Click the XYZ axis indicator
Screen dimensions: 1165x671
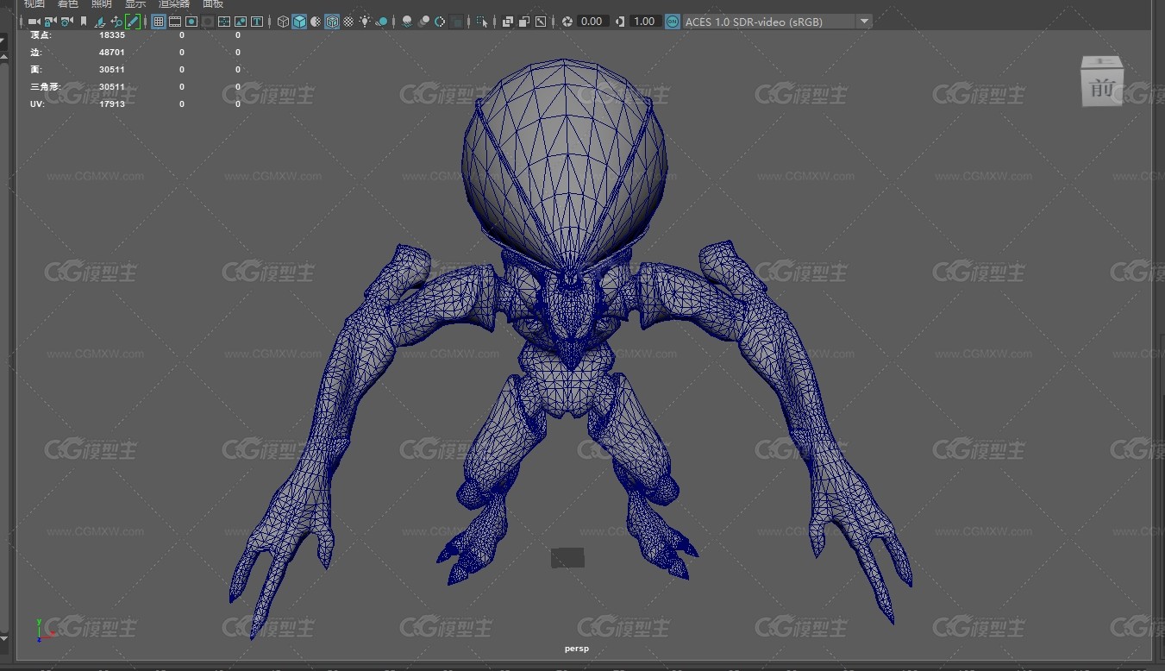click(x=45, y=630)
